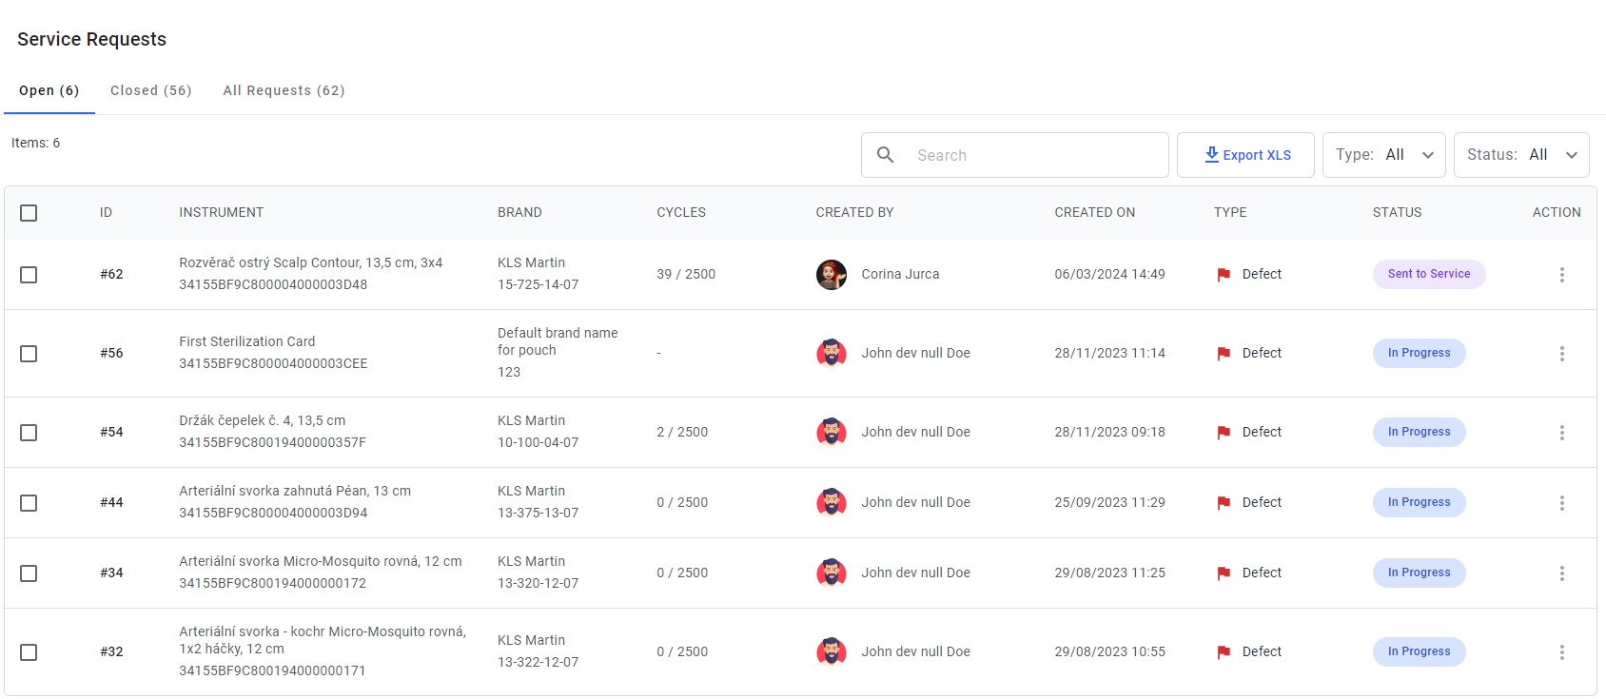This screenshot has width=1606, height=699.
Task: Open action menu for request #56
Action: (1561, 354)
